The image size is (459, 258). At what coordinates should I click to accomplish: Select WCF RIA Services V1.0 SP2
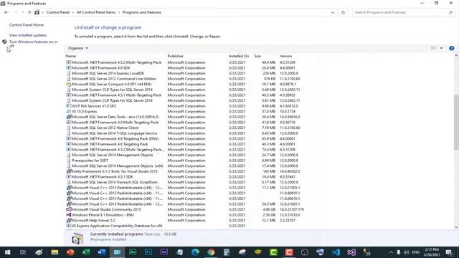click(x=185, y=106)
